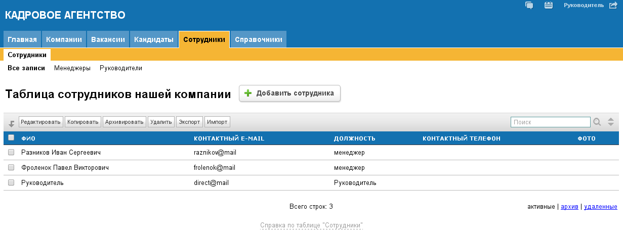Click into the Поиск search field
This screenshot has width=623, height=234.
550,122
